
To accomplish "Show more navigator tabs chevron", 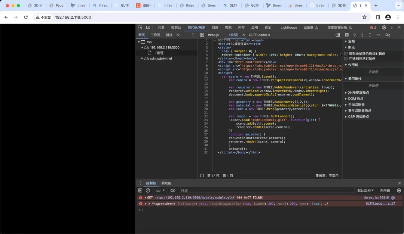I will tap(178, 35).
